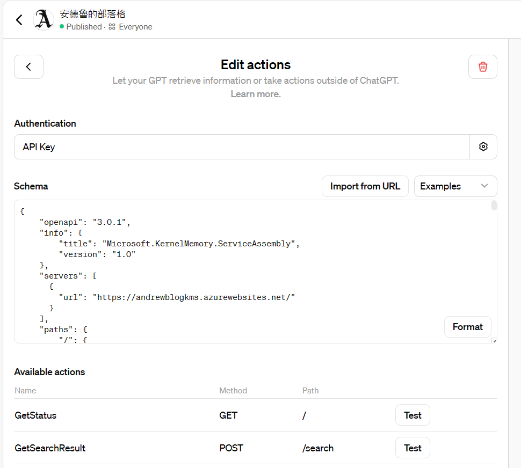Click the green Published status dot
This screenshot has height=468, width=521.
(x=62, y=26)
